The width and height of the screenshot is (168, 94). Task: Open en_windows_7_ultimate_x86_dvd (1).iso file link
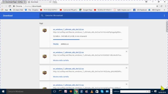69,85
